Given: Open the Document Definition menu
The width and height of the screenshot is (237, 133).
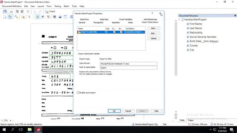Looking at the screenshot, I should point(12,6).
